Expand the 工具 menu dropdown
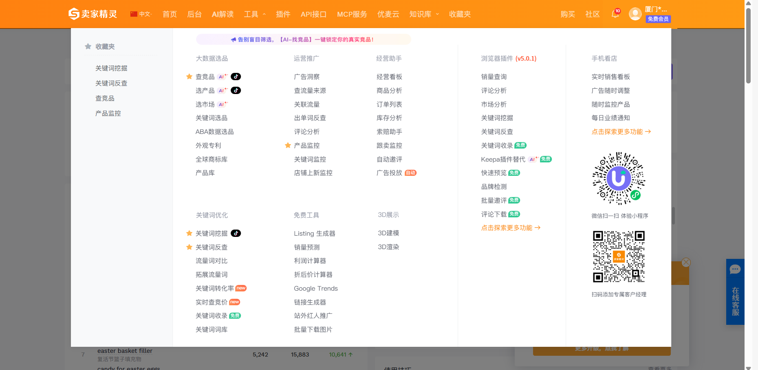The image size is (758, 370). coord(255,14)
